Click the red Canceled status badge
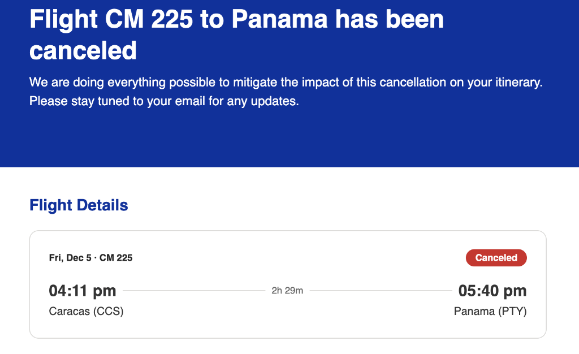Screen dimensions: 579x354 coord(496,258)
